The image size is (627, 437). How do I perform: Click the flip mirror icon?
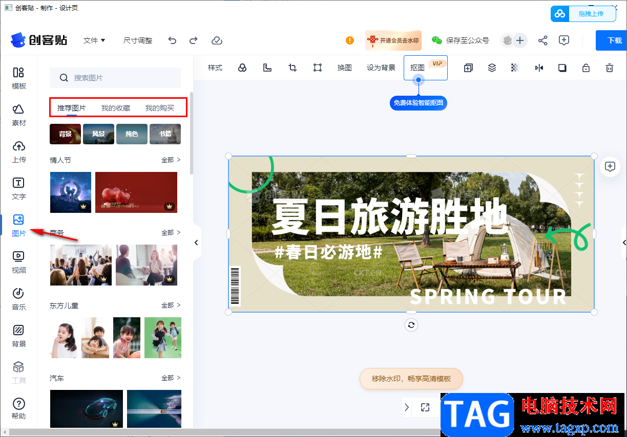539,68
